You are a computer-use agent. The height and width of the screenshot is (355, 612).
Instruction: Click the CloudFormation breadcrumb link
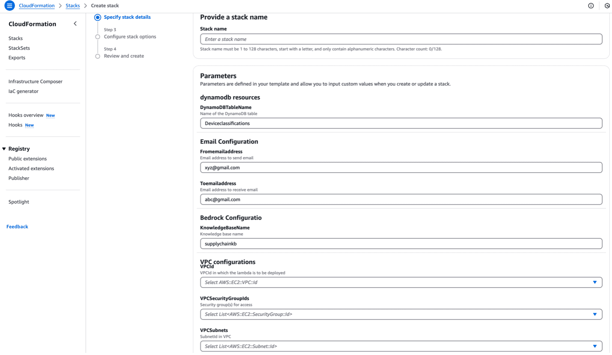pyautogui.click(x=37, y=6)
